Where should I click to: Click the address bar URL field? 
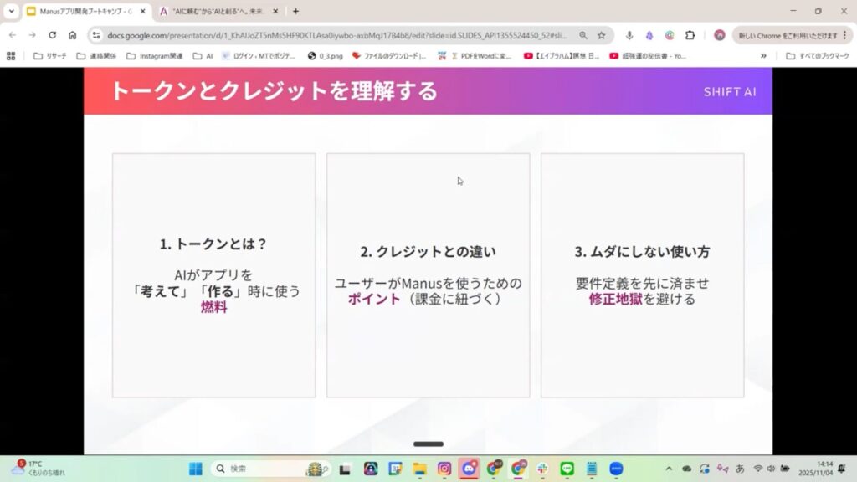[x=335, y=35]
